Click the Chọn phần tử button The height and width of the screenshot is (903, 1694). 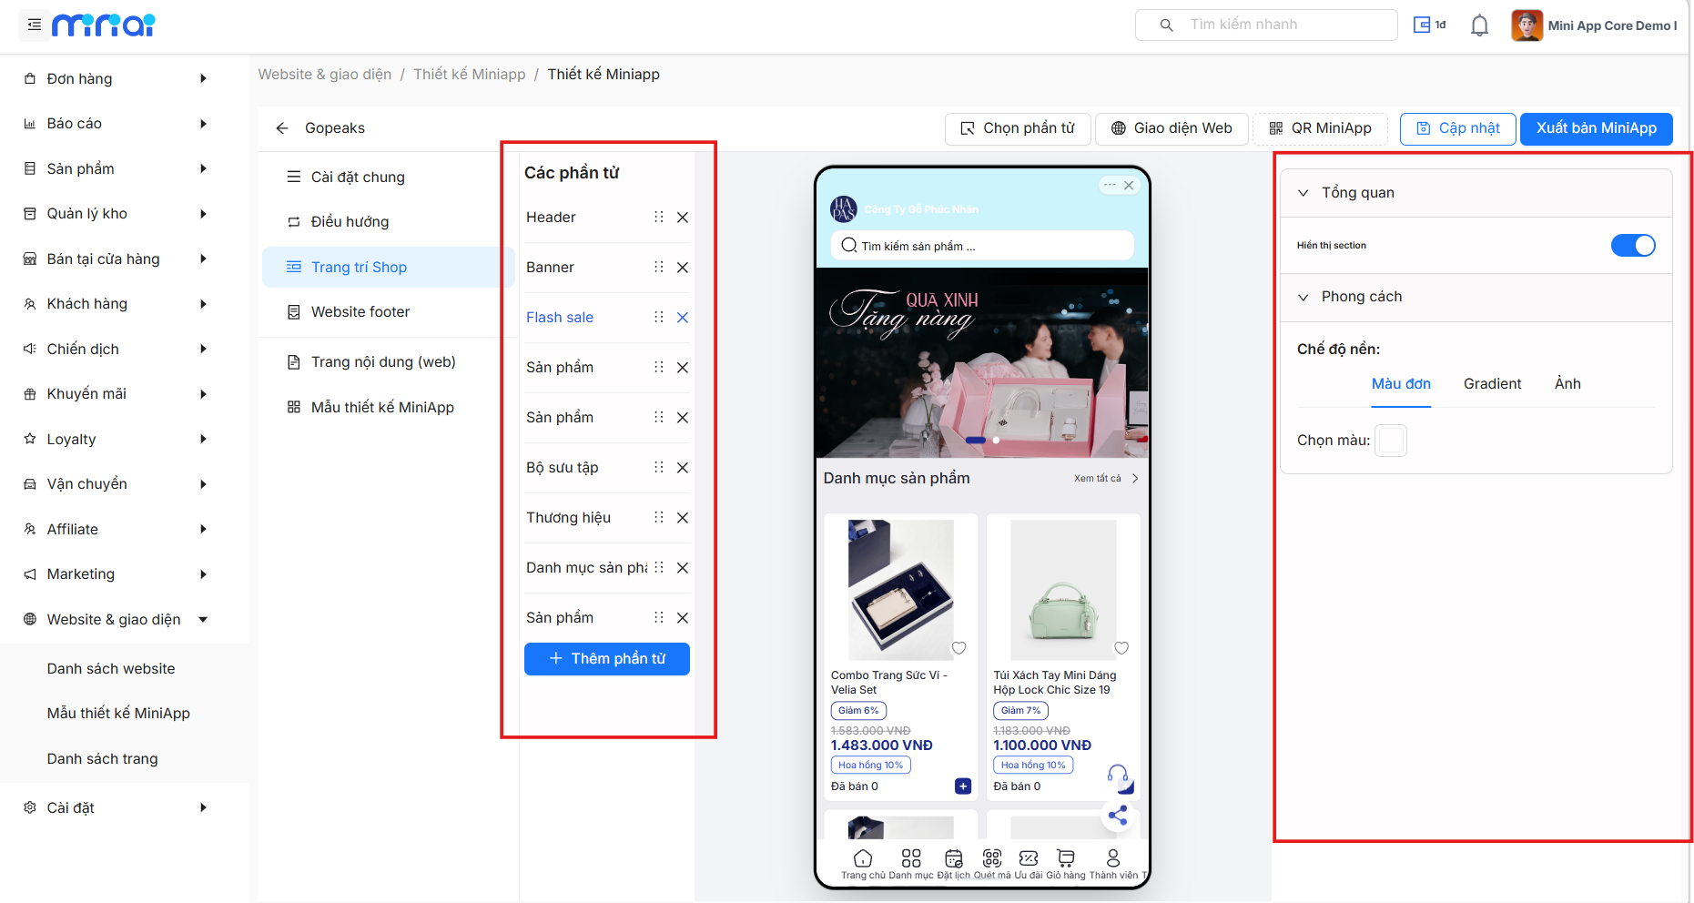tap(1018, 128)
